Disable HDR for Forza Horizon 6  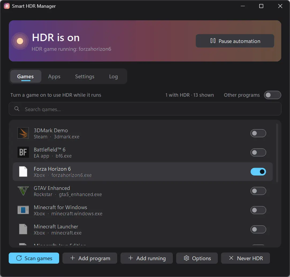pyautogui.click(x=258, y=171)
